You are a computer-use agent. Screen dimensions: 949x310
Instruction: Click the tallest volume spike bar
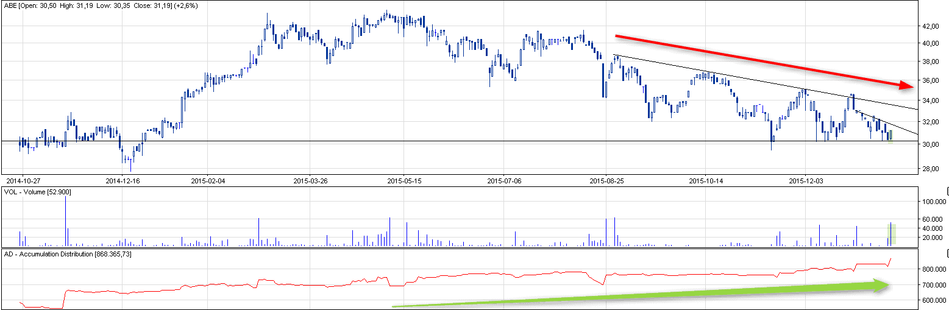click(x=65, y=222)
